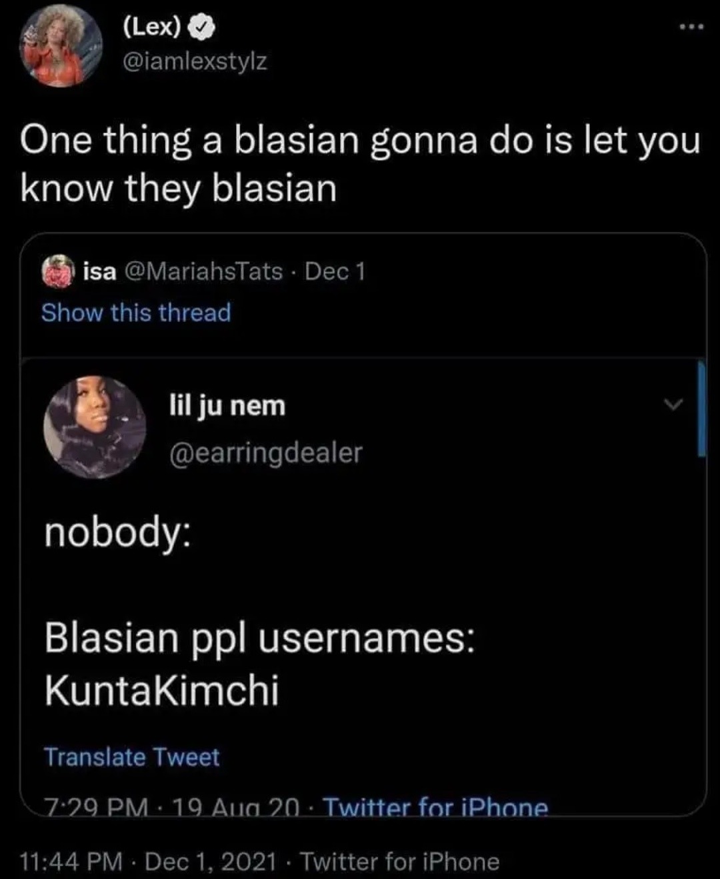Click the Translate Tweet link
This screenshot has width=720, height=879.
coord(132,758)
